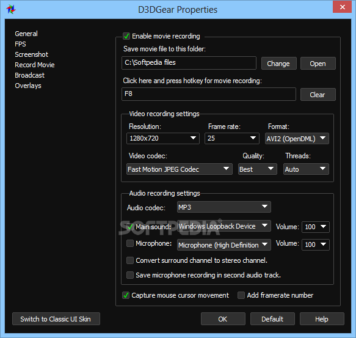This screenshot has width=356, height=338.
Task: Click the movie folder path field
Action: [189, 63]
